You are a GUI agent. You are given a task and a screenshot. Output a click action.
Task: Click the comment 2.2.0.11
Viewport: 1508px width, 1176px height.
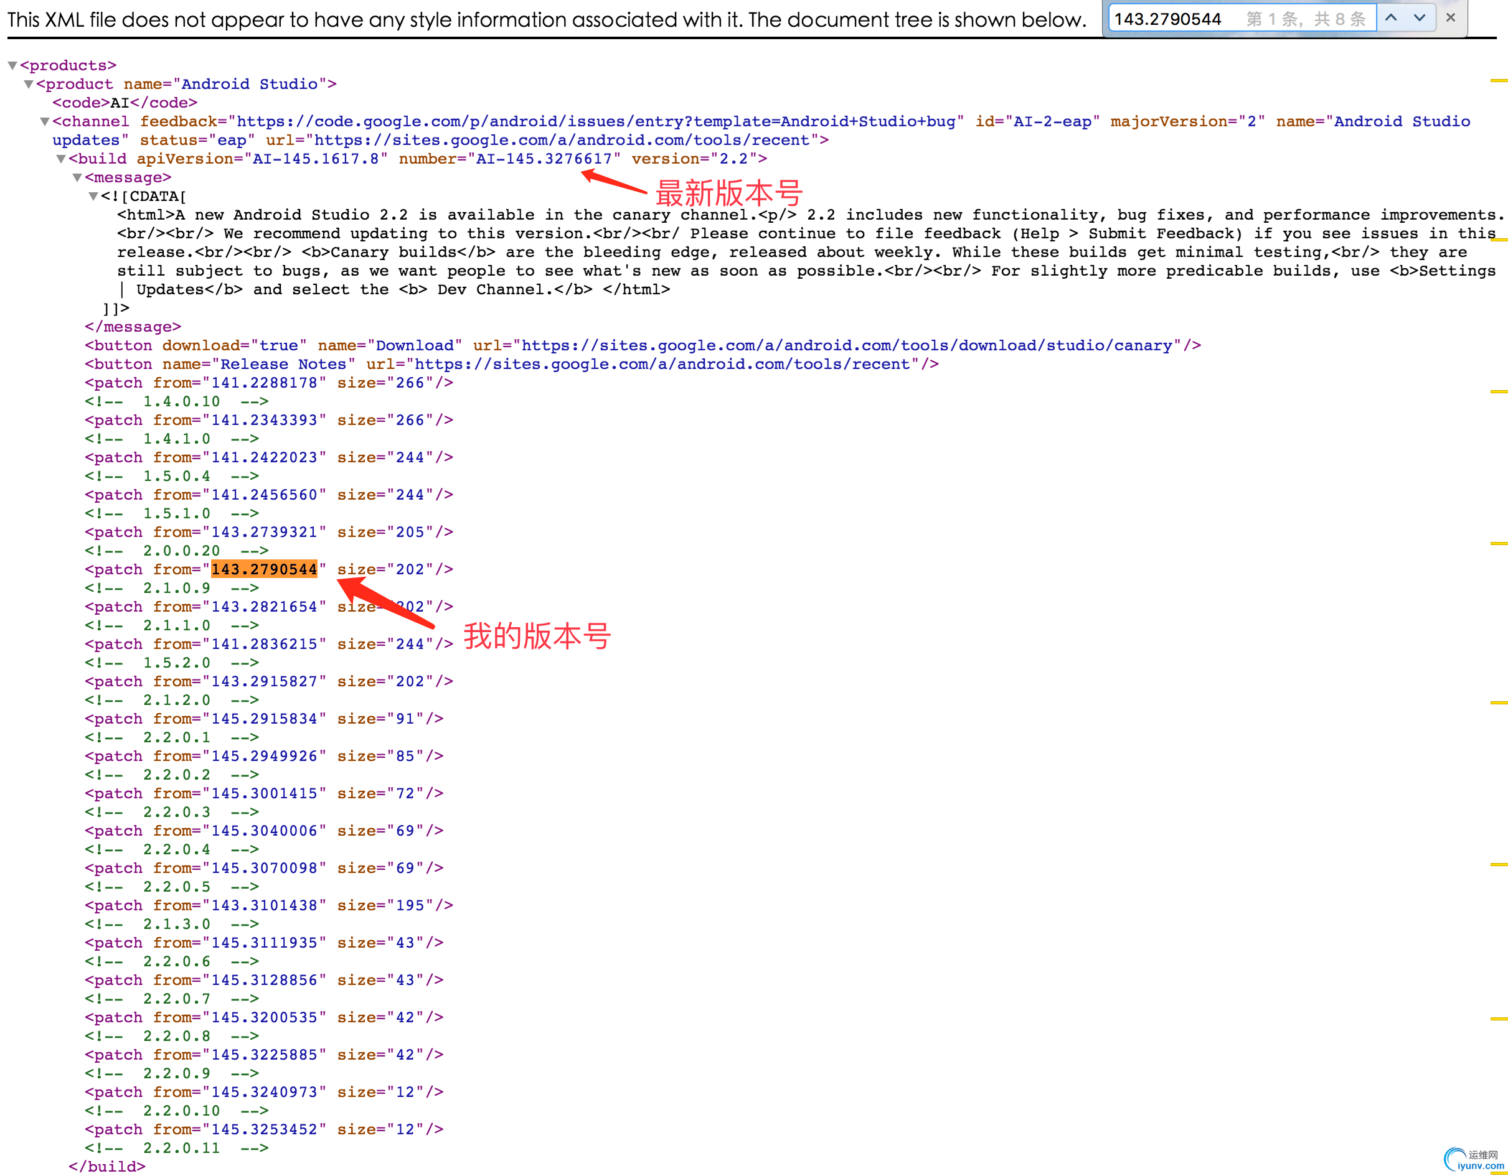pos(177,1148)
